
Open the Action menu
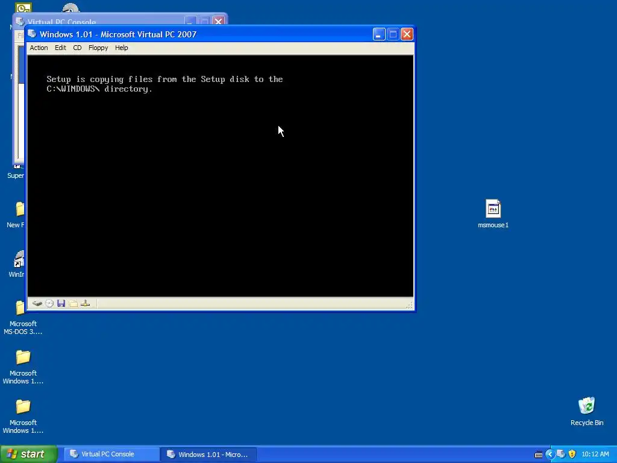[x=39, y=48]
